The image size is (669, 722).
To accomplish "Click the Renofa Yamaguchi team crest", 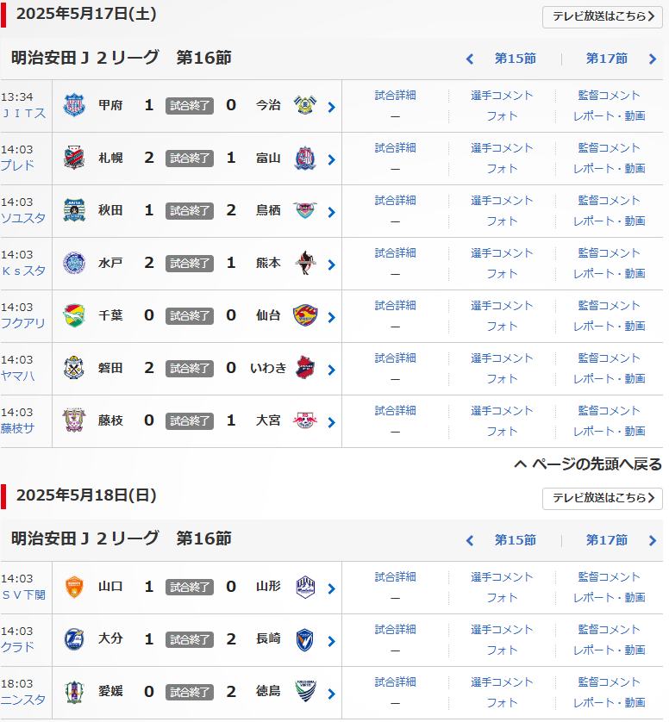I will (74, 587).
